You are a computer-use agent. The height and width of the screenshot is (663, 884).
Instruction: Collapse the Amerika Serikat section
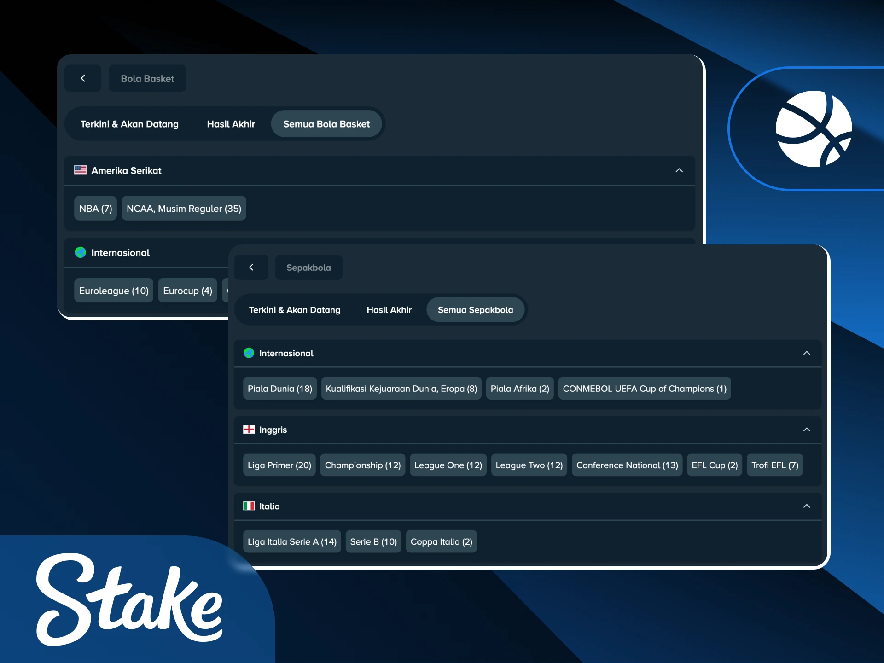pyautogui.click(x=679, y=170)
